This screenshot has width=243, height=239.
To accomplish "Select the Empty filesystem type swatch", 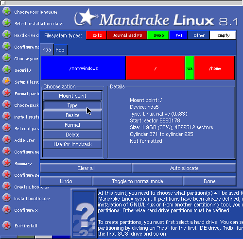I will [x=223, y=35].
